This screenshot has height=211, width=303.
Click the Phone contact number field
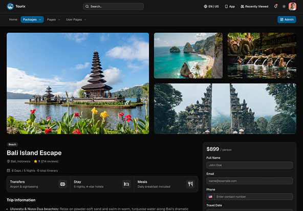(253, 197)
